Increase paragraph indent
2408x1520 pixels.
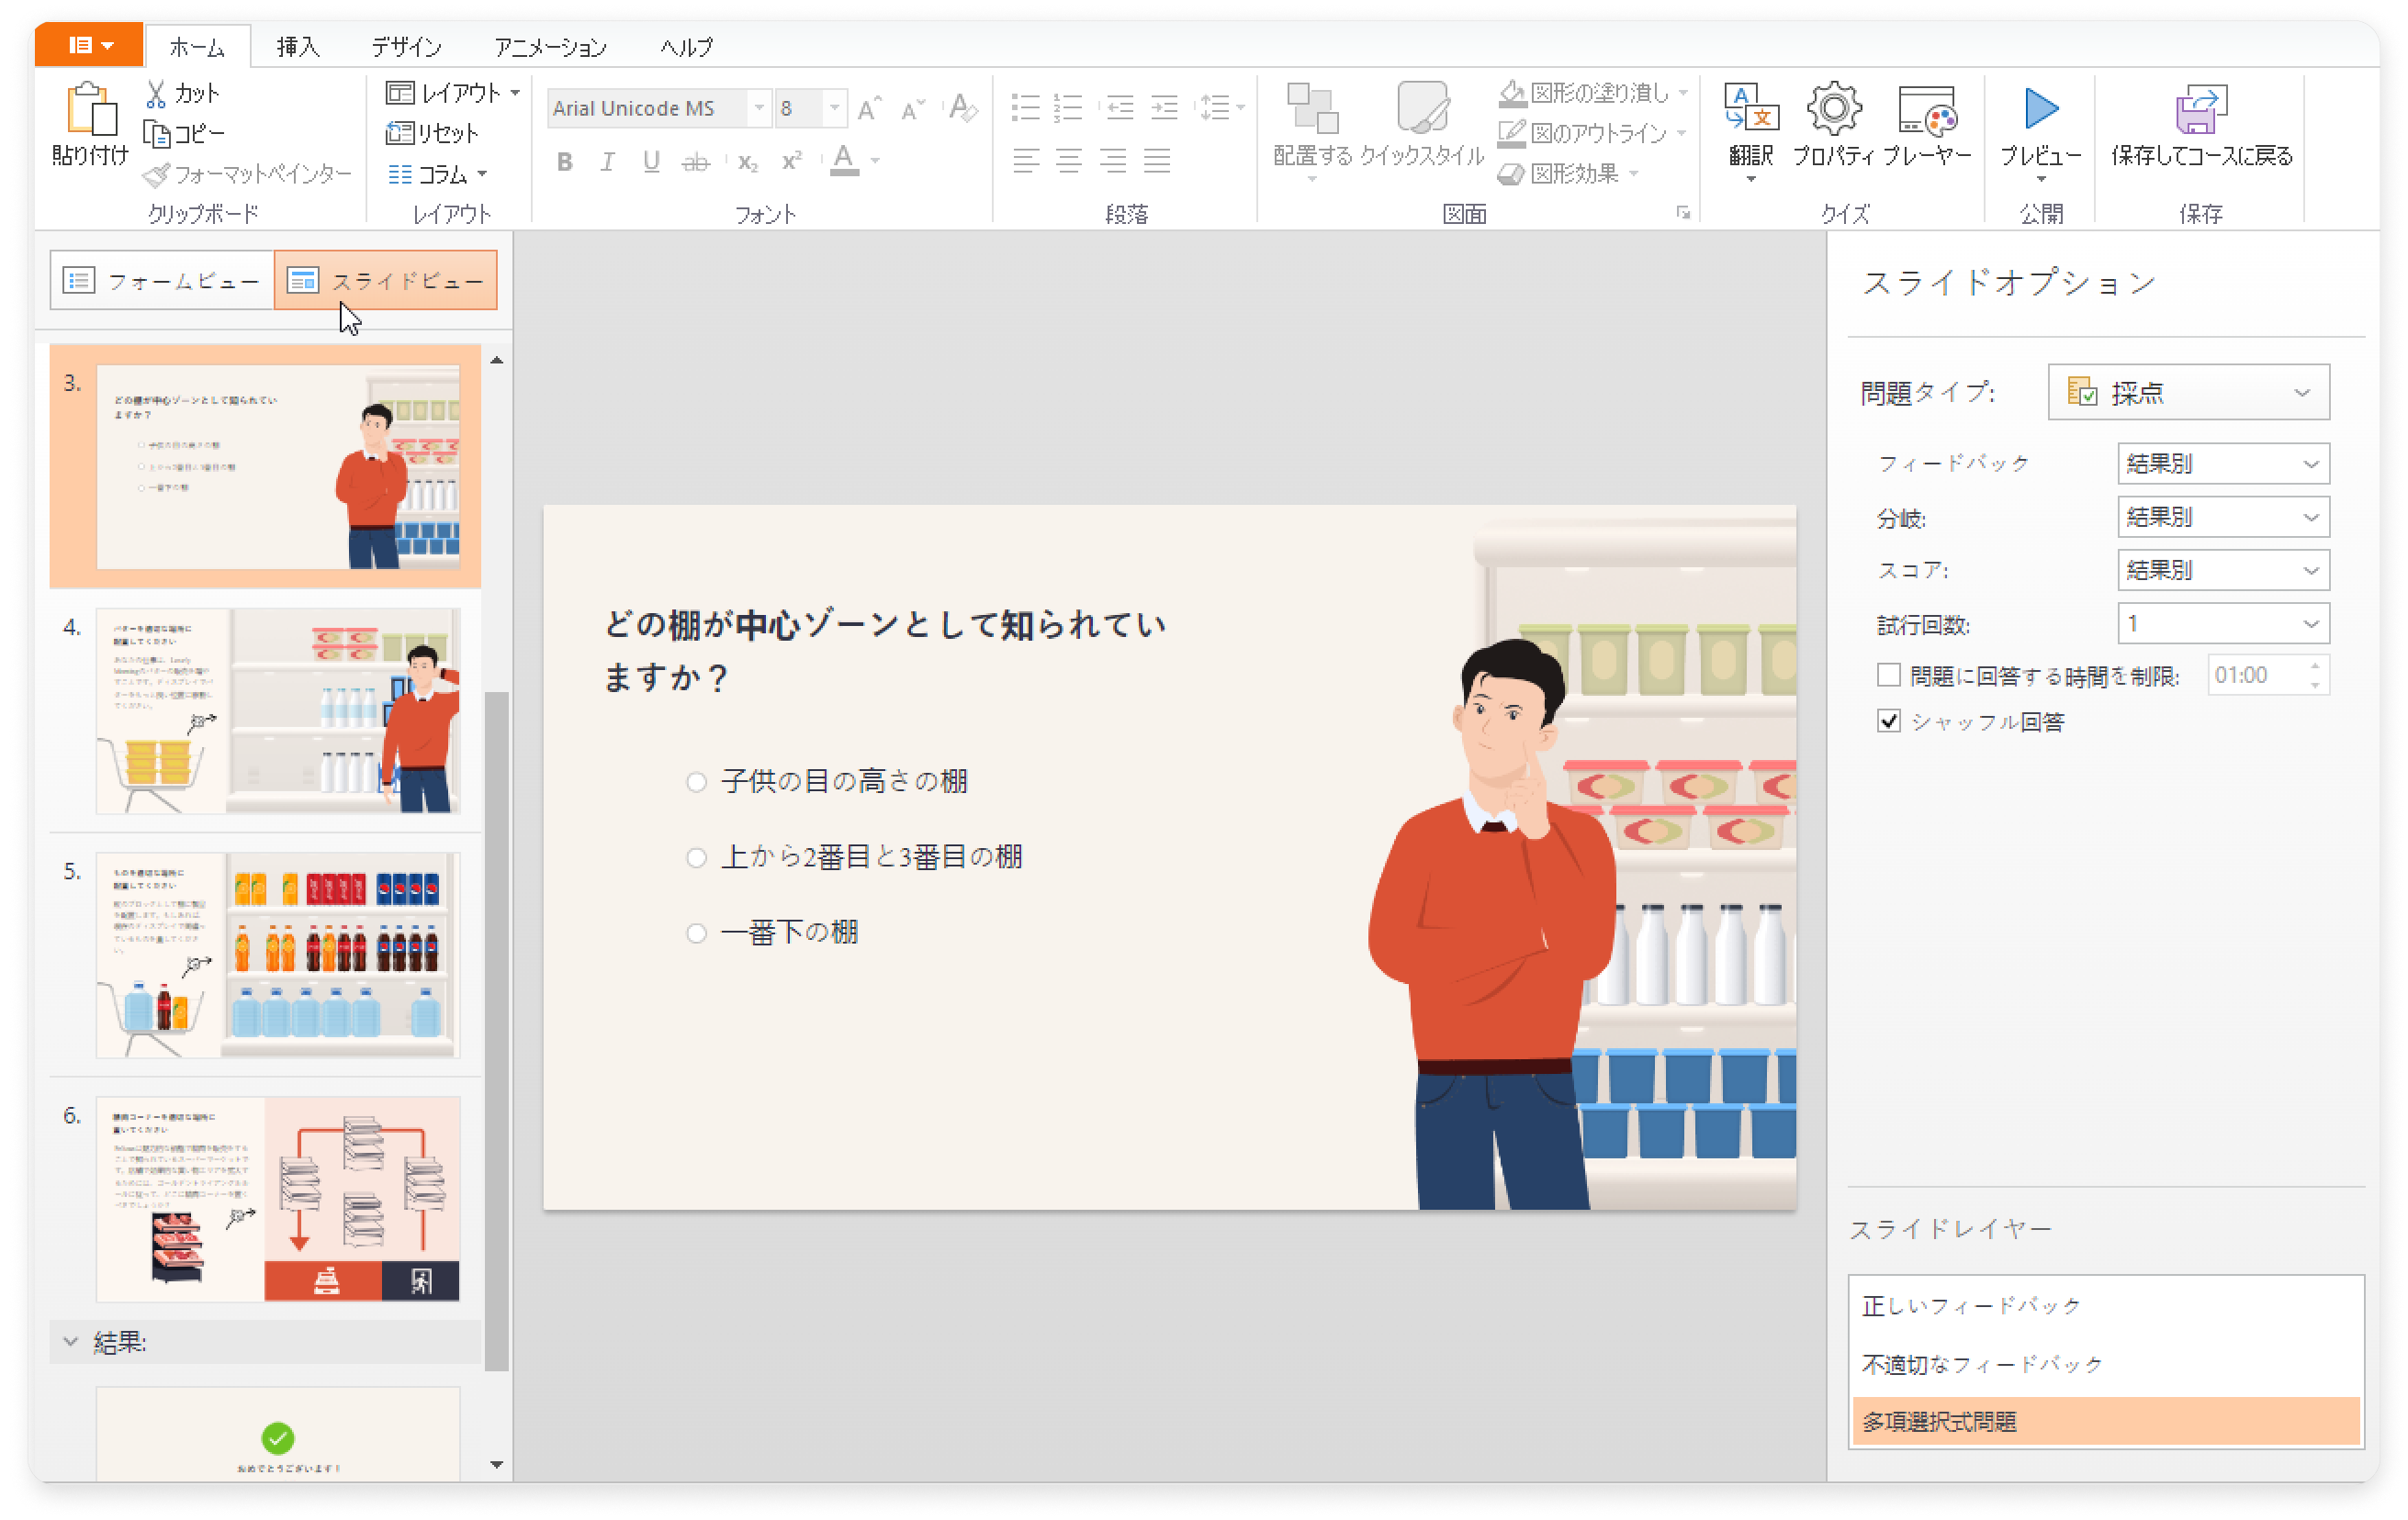pyautogui.click(x=1165, y=106)
